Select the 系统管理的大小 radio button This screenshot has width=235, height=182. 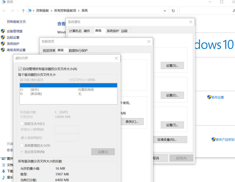(x=22, y=145)
